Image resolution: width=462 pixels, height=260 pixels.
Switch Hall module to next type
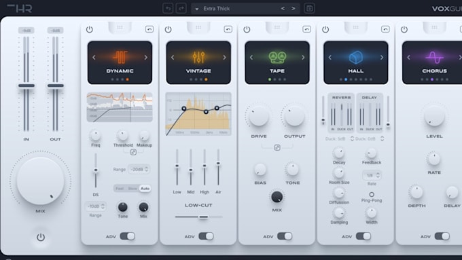pos(382,58)
